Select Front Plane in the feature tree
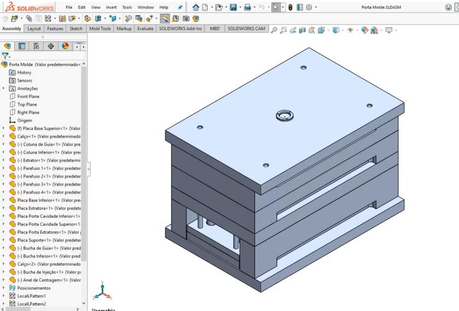The image size is (459, 311). click(x=28, y=97)
